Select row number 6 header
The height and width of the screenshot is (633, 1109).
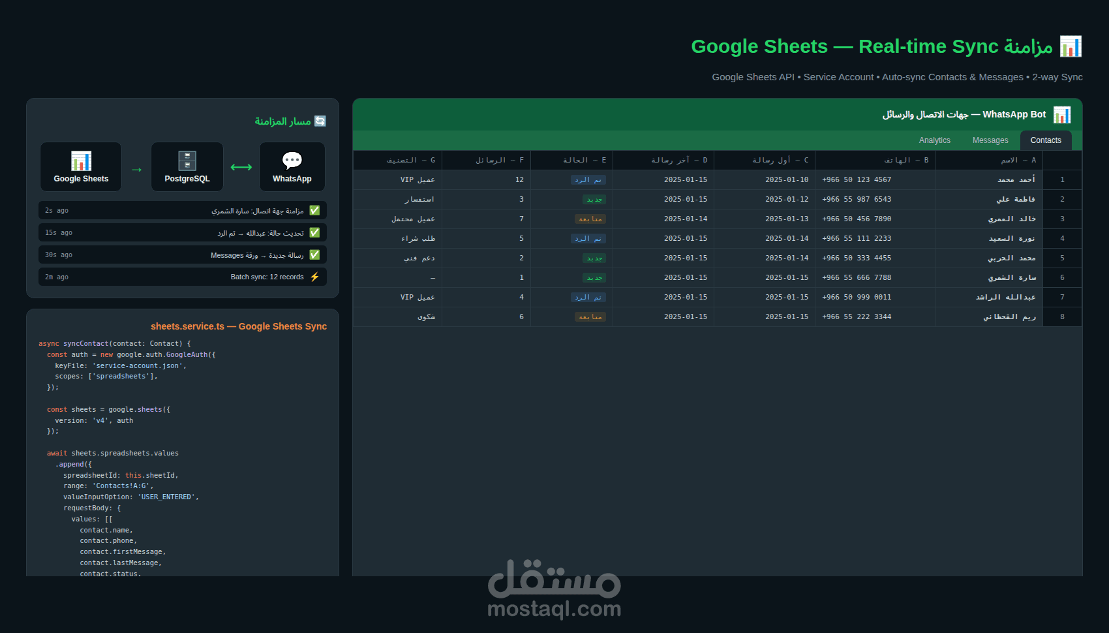click(1062, 277)
